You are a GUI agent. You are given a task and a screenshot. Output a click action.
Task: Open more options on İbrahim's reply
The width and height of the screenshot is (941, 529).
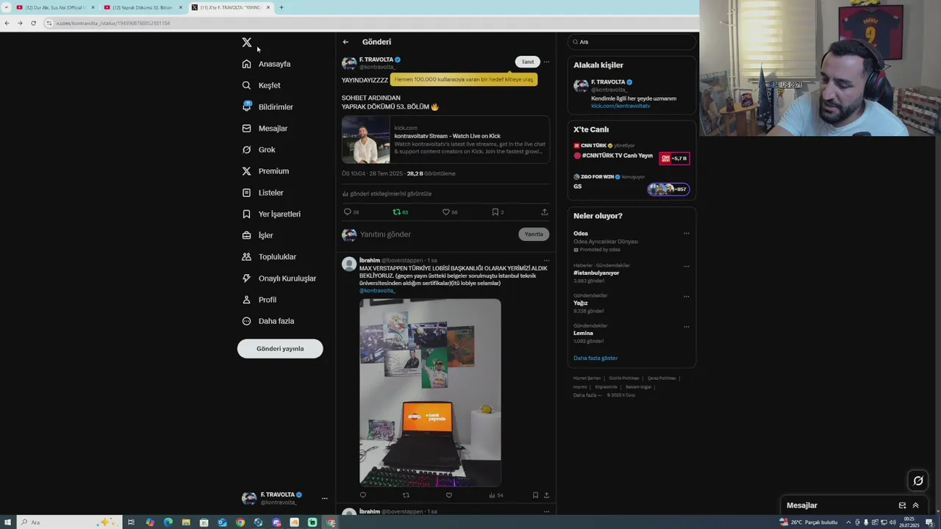[546, 260]
